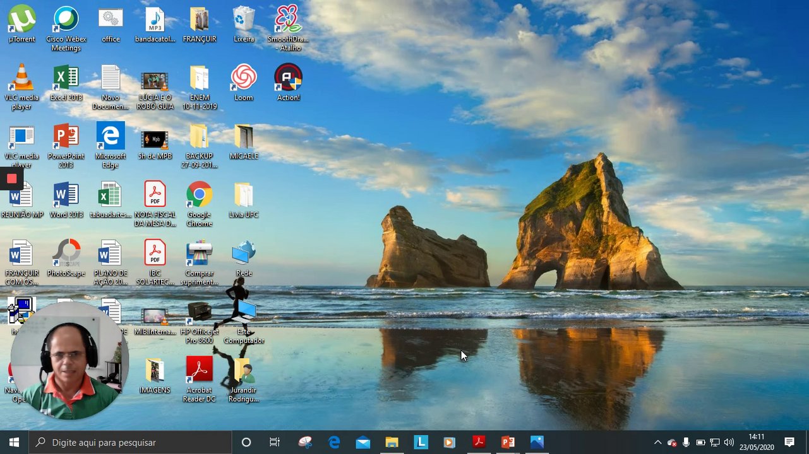
Task: Select NOTA FISCAL DA MESA PDF file
Action: pos(155,204)
